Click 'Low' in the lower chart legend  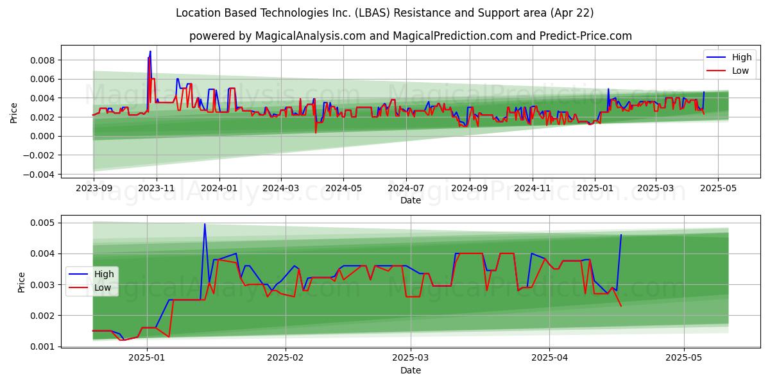(103, 287)
